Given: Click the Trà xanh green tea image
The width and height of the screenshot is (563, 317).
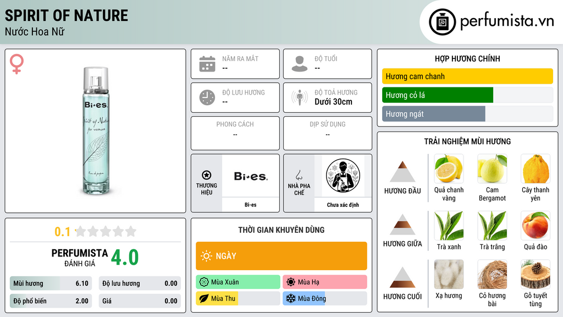Looking at the screenshot, I should coord(449,225).
